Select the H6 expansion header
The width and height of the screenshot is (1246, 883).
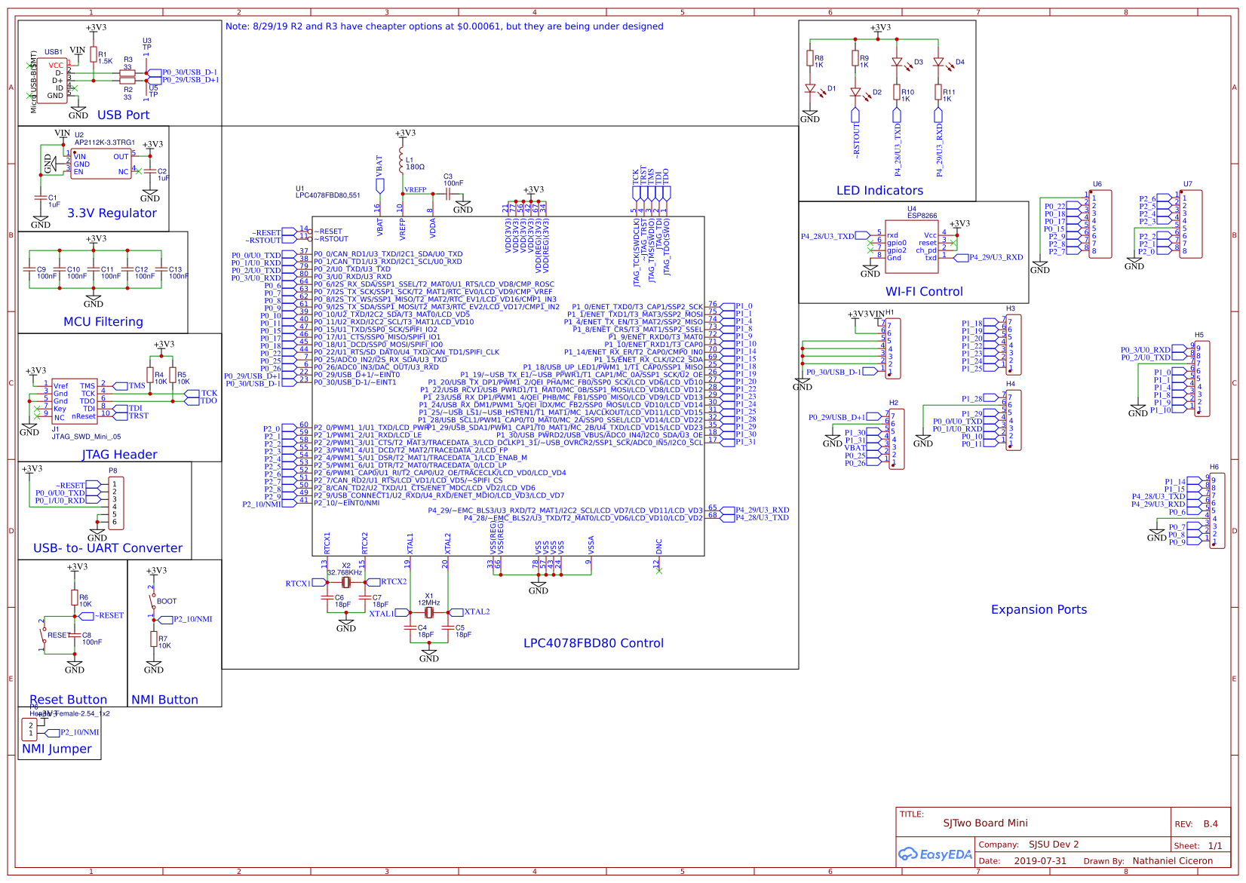coord(1217,510)
